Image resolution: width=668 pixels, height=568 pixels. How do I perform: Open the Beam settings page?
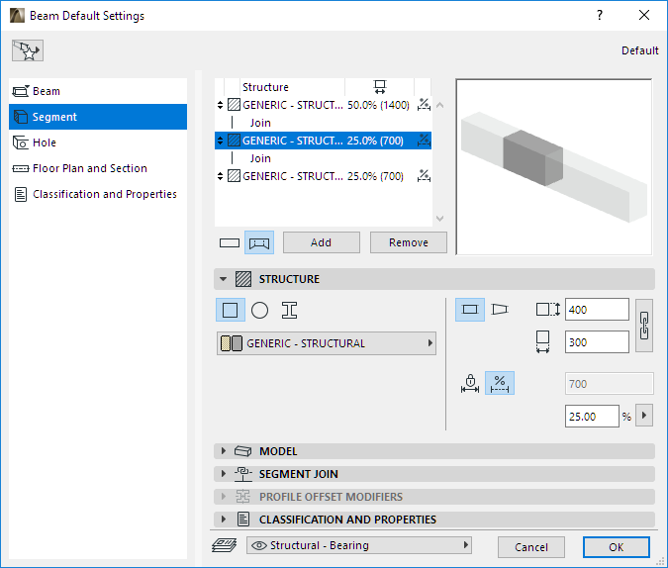click(x=98, y=91)
